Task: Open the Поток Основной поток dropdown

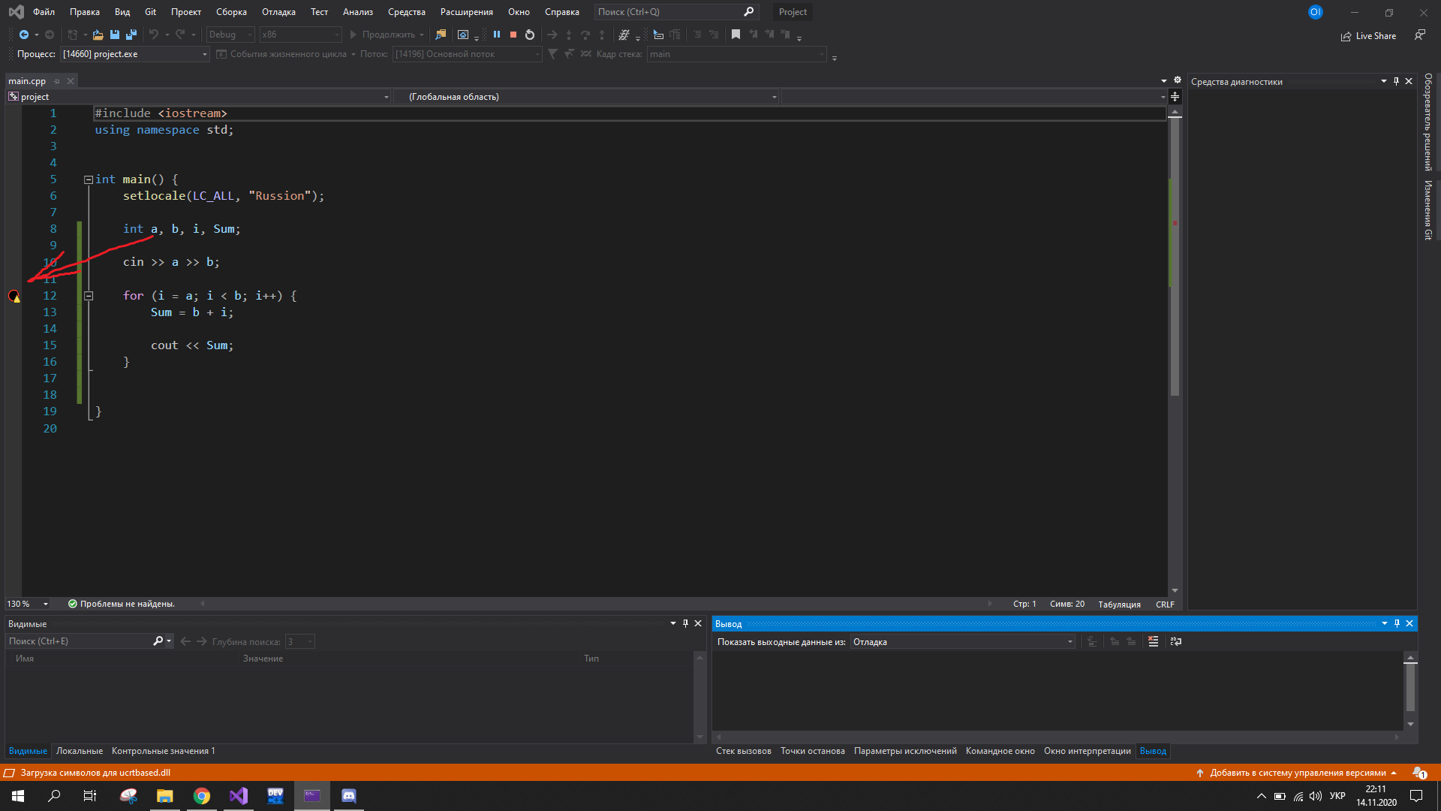Action: click(467, 54)
